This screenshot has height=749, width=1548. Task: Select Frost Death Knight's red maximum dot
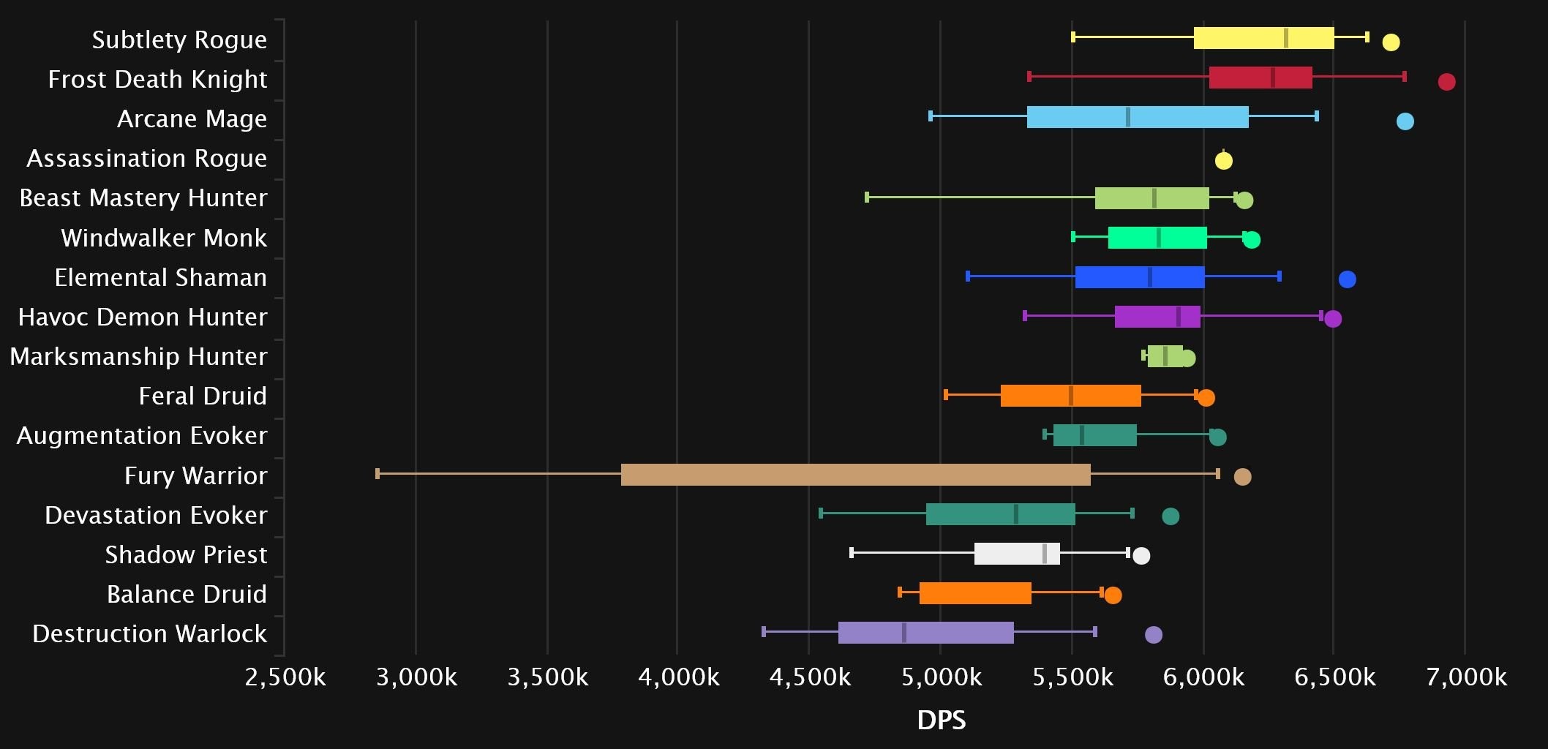coord(1446,82)
